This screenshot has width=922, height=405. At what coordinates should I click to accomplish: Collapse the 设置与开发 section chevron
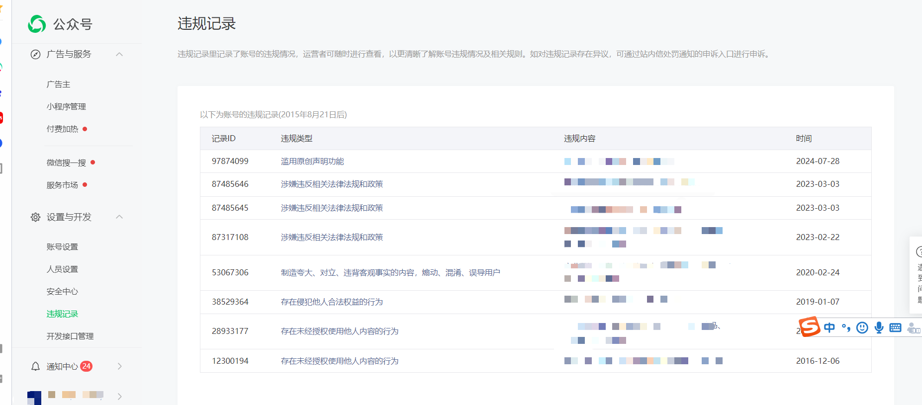coord(119,217)
